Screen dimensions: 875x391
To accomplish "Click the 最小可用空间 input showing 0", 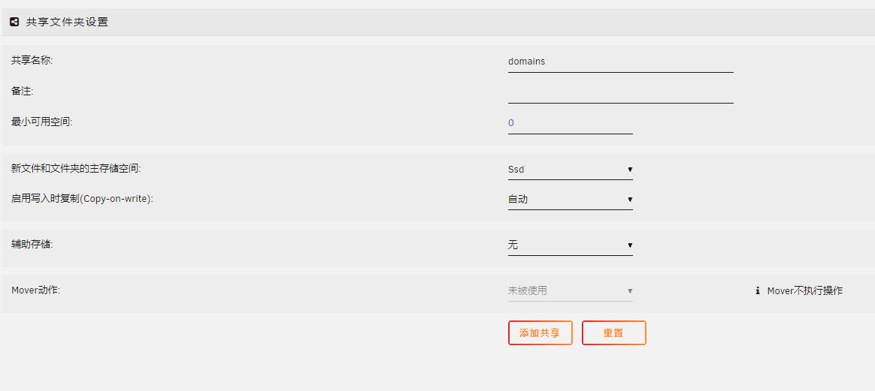I will click(570, 123).
